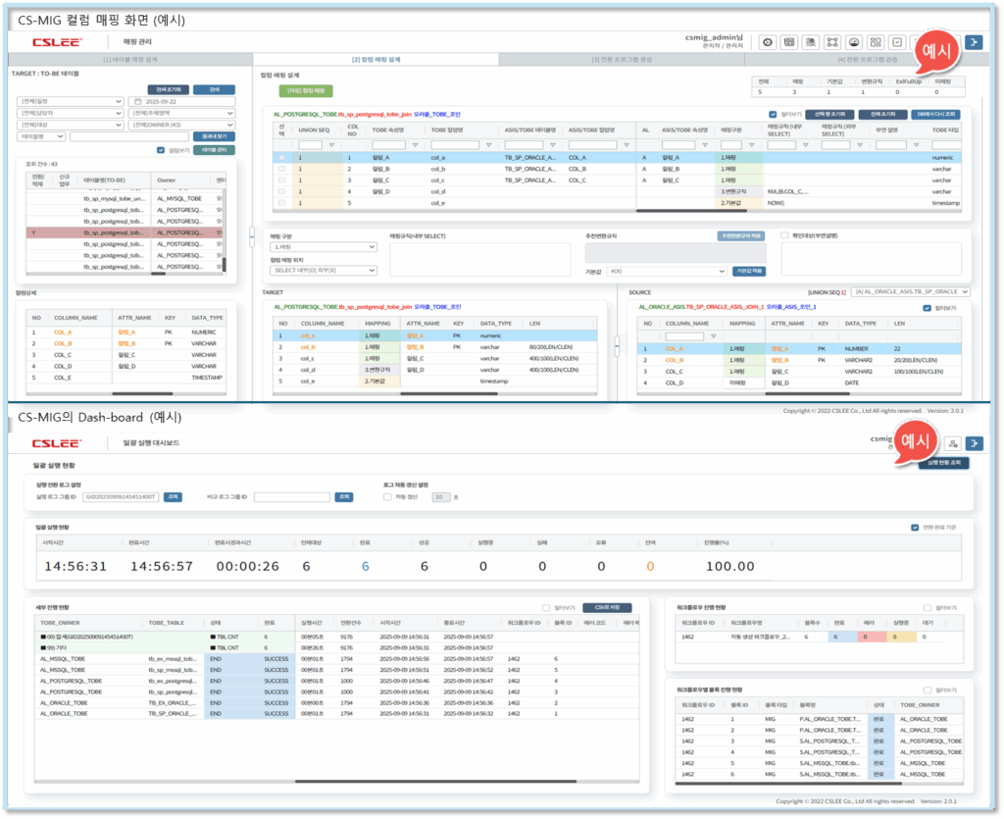Click the CSV로 저장 button
This screenshot has width=1004, height=819.
[602, 607]
